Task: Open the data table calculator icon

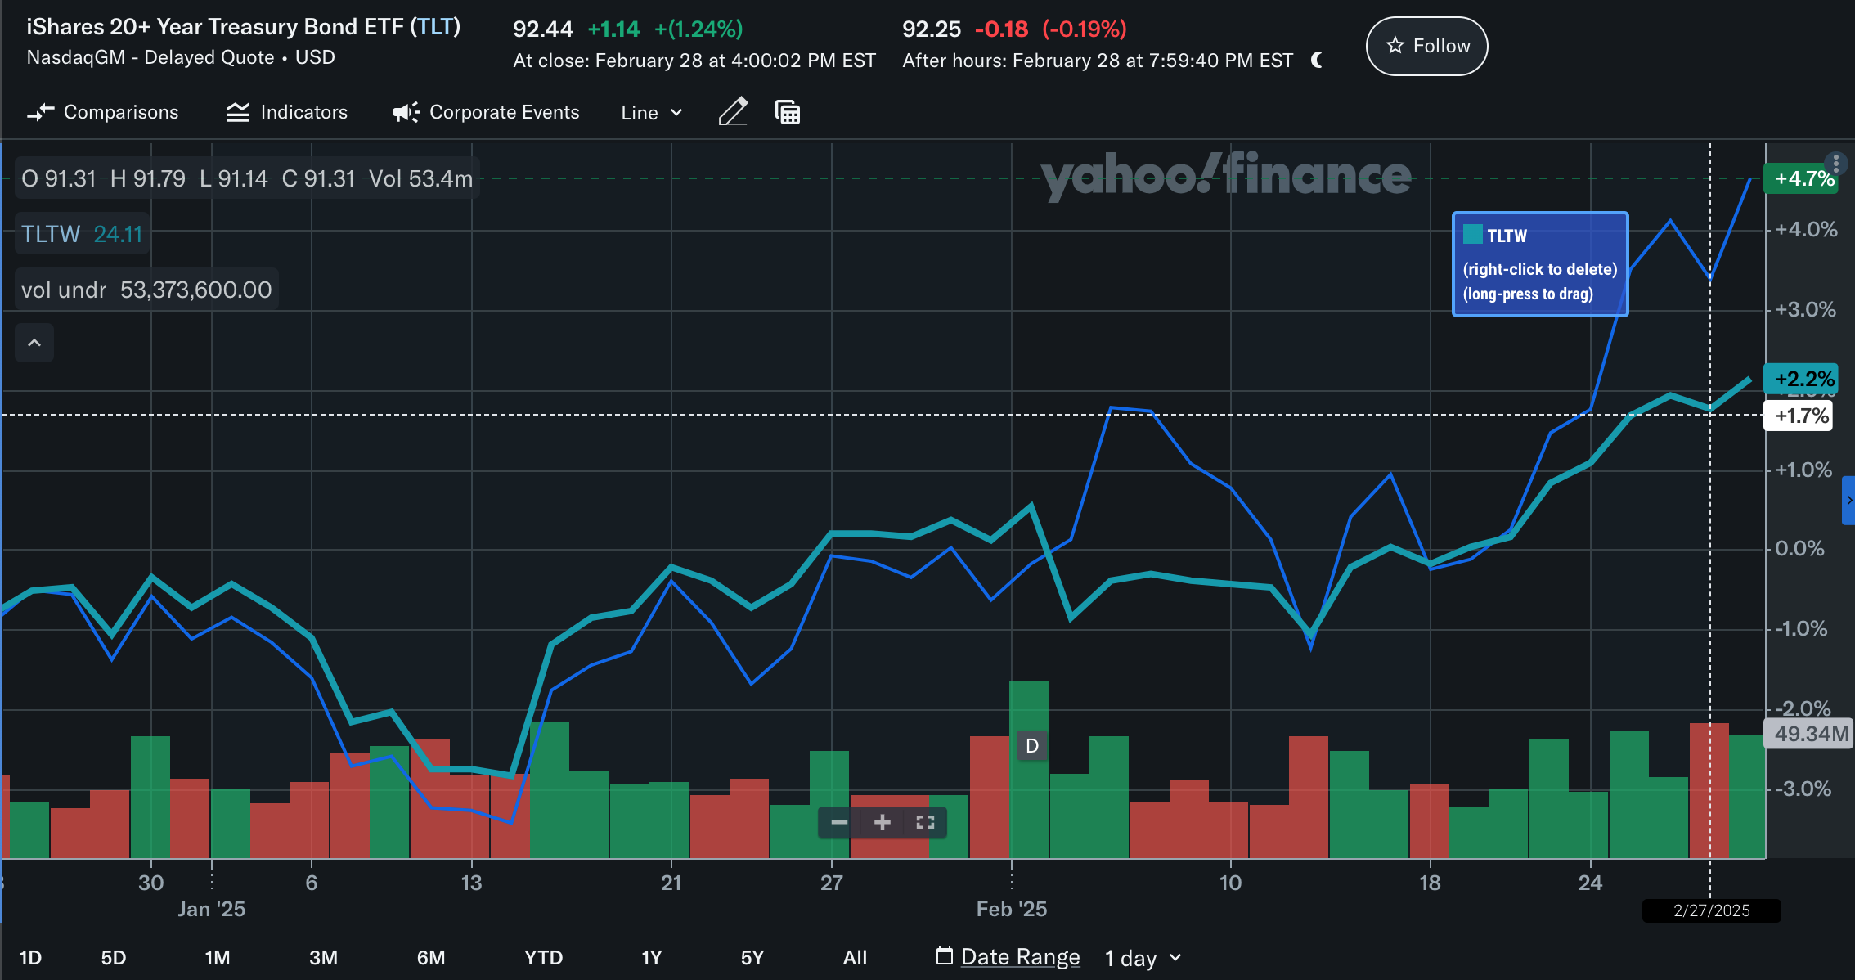Action: point(787,112)
